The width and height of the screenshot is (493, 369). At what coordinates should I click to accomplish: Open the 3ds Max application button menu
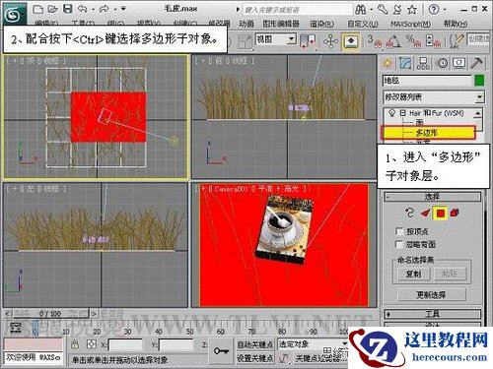pos(14,14)
